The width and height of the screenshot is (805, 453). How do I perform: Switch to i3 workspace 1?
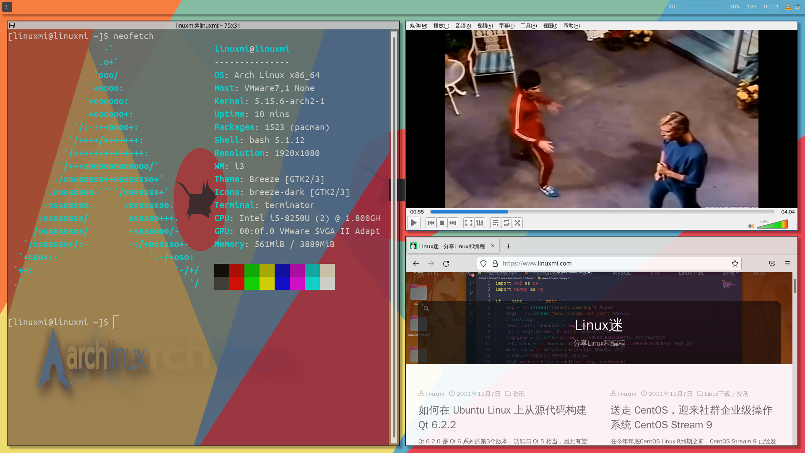(7, 7)
